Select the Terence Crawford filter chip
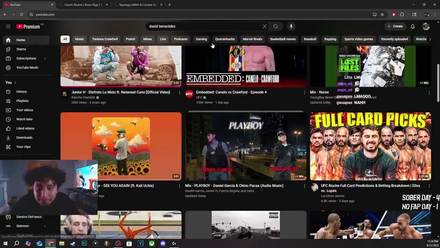This screenshot has width=440, height=248. pos(105,39)
